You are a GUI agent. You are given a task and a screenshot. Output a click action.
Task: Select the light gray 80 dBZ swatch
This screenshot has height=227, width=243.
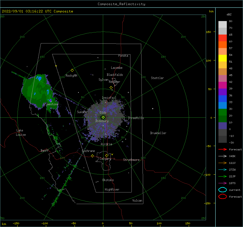pos(222,24)
